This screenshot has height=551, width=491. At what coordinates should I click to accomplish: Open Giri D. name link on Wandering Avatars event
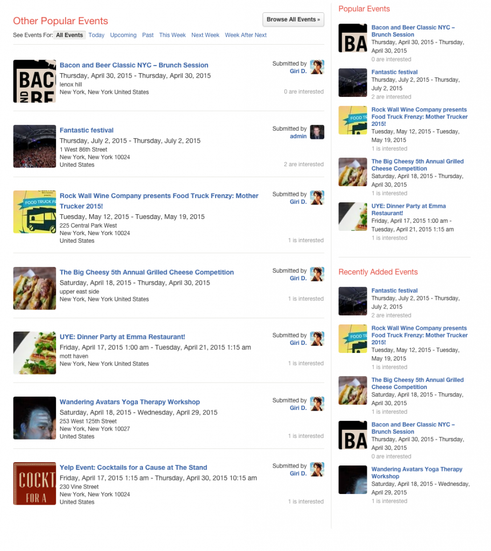point(298,408)
